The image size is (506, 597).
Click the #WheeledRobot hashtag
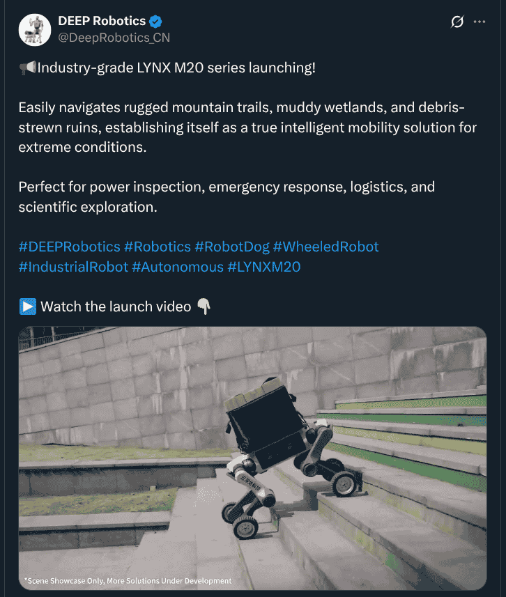(x=326, y=247)
